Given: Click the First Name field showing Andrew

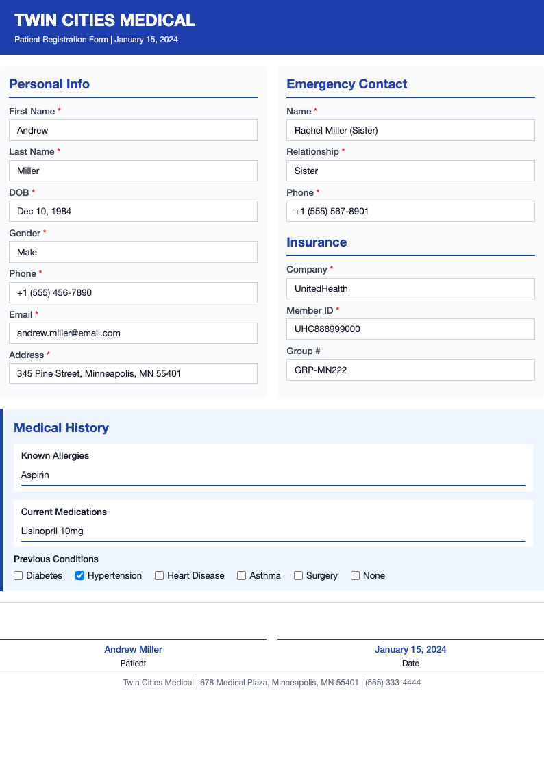Looking at the screenshot, I should click(133, 129).
